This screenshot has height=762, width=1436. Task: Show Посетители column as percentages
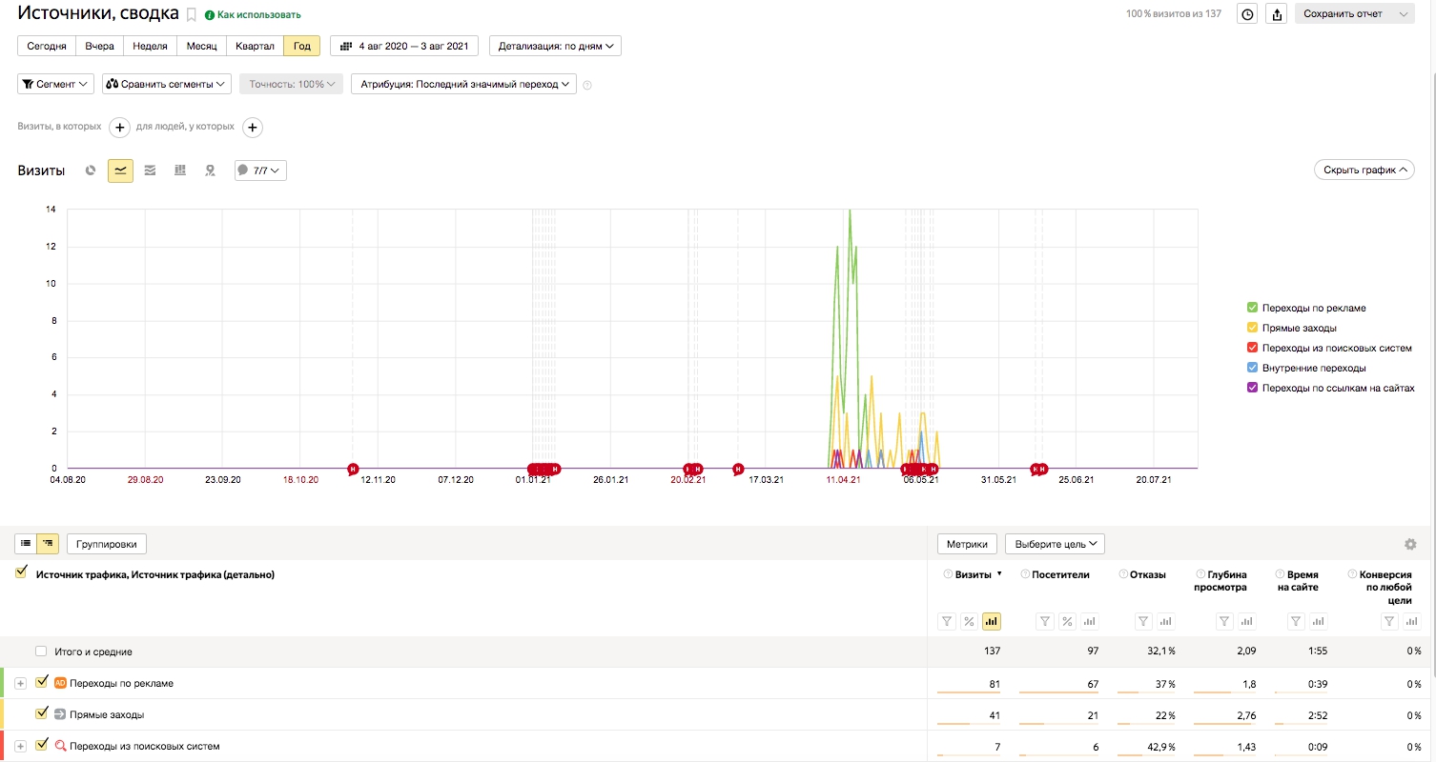click(1067, 622)
